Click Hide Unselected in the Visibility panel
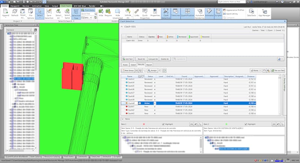 click(x=117, y=14)
